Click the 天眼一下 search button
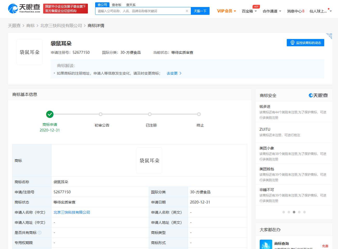This screenshot has width=338, height=249. pos(200,11)
